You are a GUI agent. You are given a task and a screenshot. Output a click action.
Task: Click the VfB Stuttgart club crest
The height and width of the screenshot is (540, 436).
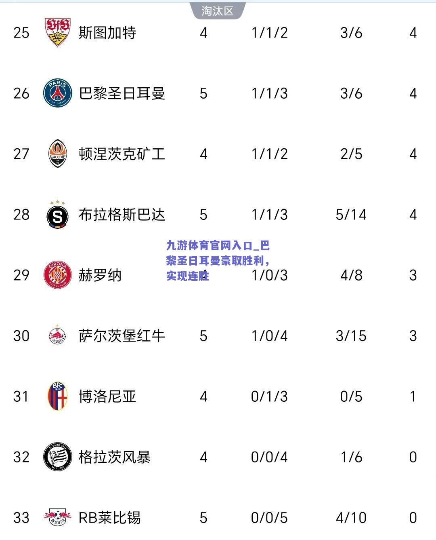58,32
